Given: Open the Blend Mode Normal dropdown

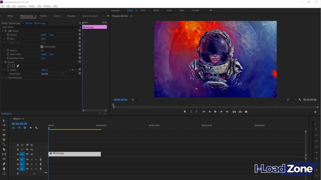Looking at the screenshot, I should click(52, 74).
